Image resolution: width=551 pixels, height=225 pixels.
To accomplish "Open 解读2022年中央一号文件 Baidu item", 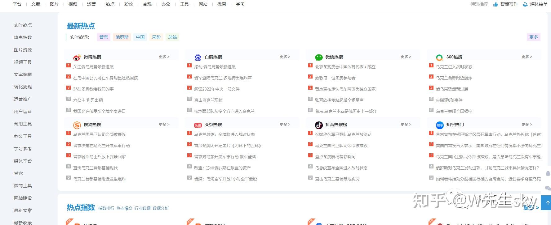I will (217, 89).
